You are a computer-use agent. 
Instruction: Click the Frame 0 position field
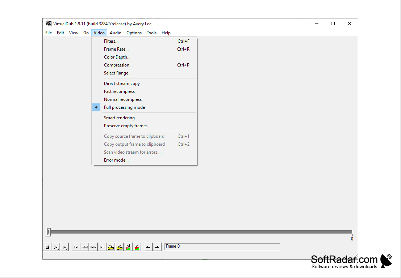point(222,247)
